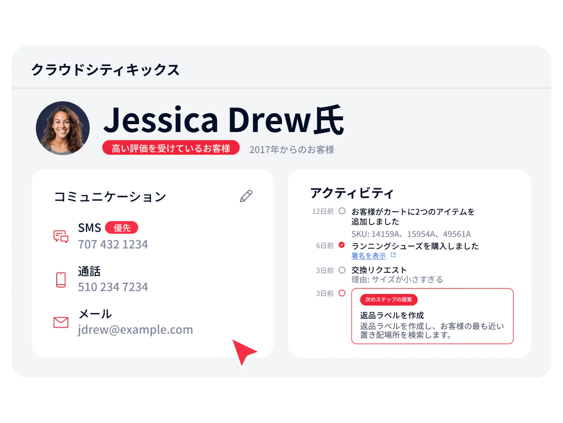Click the email address jdrew@example.com
This screenshot has width=563, height=423.
(x=135, y=330)
